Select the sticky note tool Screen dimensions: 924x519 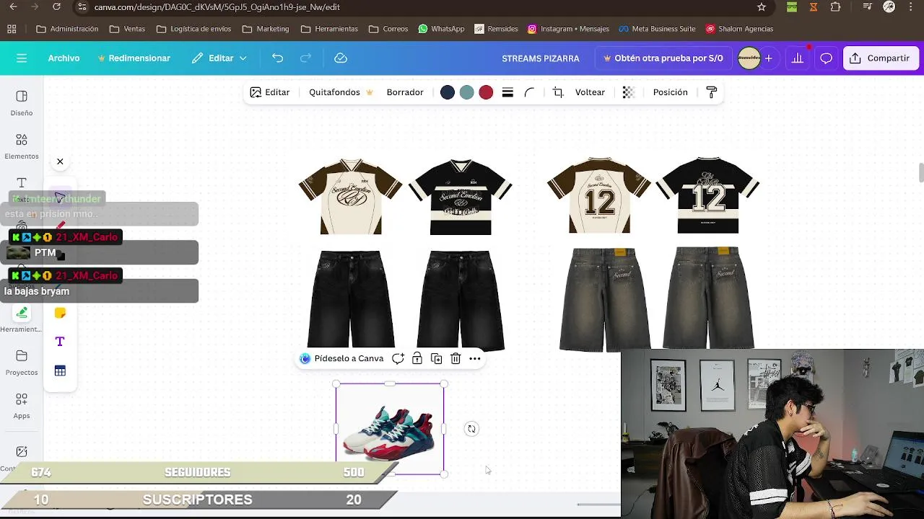(x=60, y=313)
